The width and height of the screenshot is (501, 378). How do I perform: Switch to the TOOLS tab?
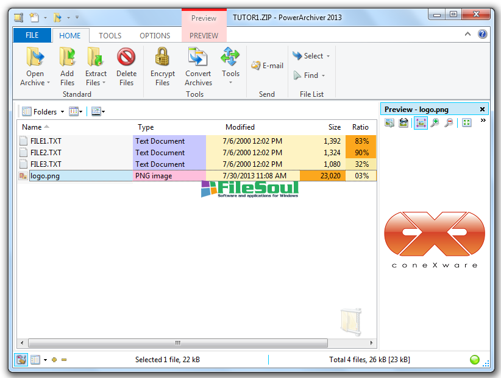pyautogui.click(x=110, y=35)
